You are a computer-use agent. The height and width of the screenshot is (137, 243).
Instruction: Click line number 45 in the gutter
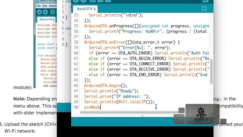pos(76,80)
